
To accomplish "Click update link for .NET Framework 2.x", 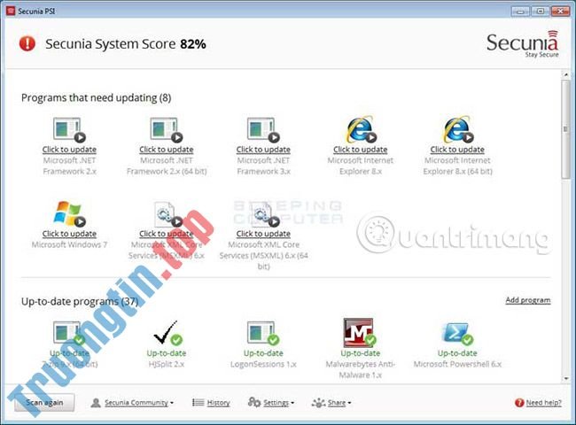I will pyautogui.click(x=69, y=150).
